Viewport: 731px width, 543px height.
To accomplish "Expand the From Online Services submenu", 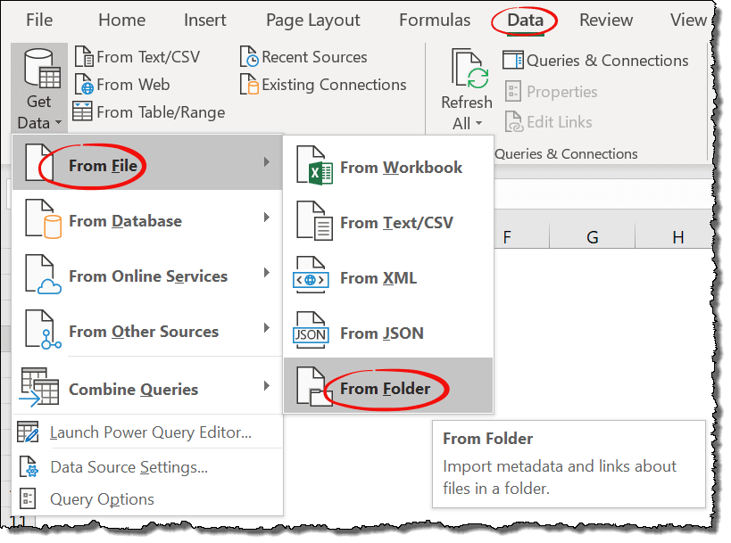I will 147,276.
